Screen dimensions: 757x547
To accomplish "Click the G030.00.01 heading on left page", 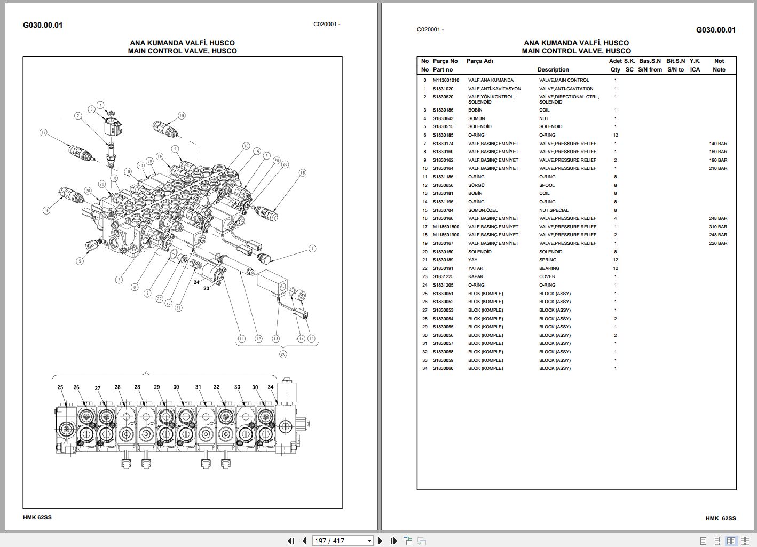I will click(x=43, y=25).
